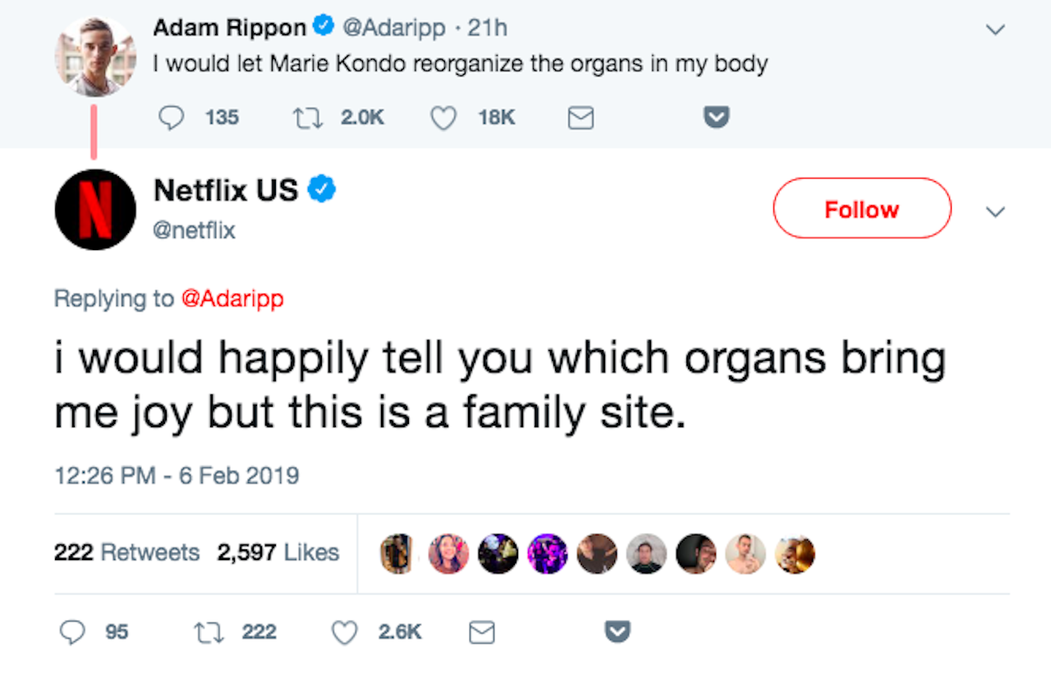Open the @Adaripp mention link
The width and height of the screenshot is (1051, 697).
click(x=232, y=298)
